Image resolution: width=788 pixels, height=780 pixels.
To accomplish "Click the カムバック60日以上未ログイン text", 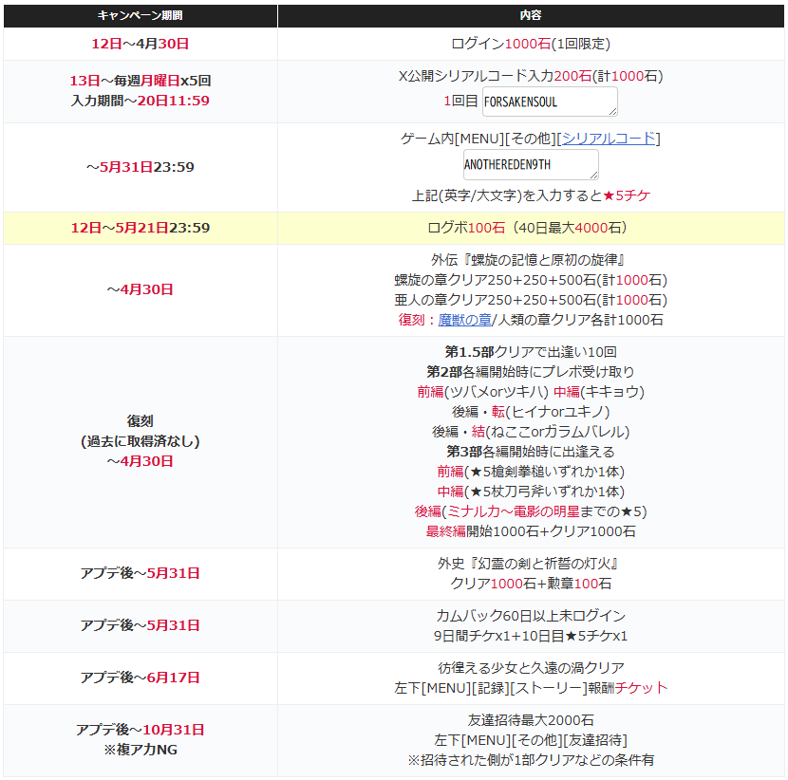I will click(x=531, y=616).
